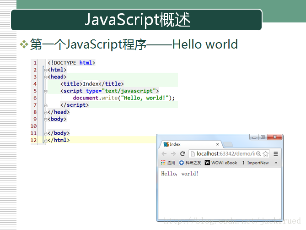The width and height of the screenshot is (306, 230).
Task: Click line number 1 in gutter
Action: pyautogui.click(x=35, y=63)
